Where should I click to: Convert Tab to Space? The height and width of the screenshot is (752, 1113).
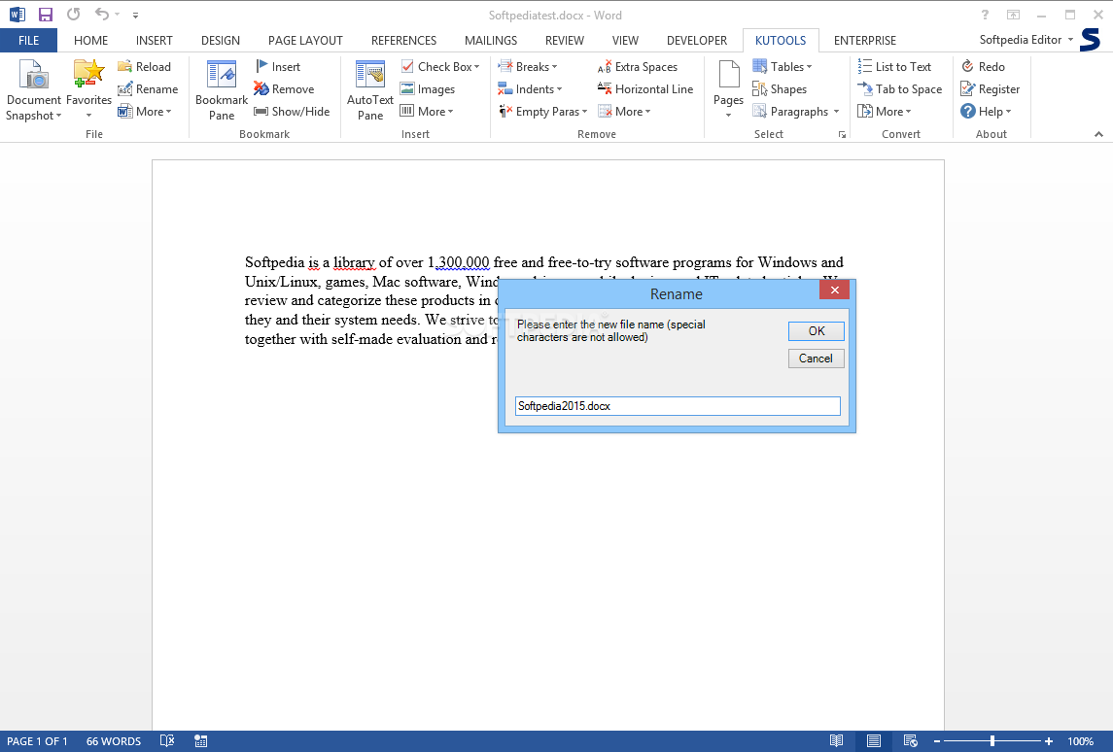pos(900,89)
